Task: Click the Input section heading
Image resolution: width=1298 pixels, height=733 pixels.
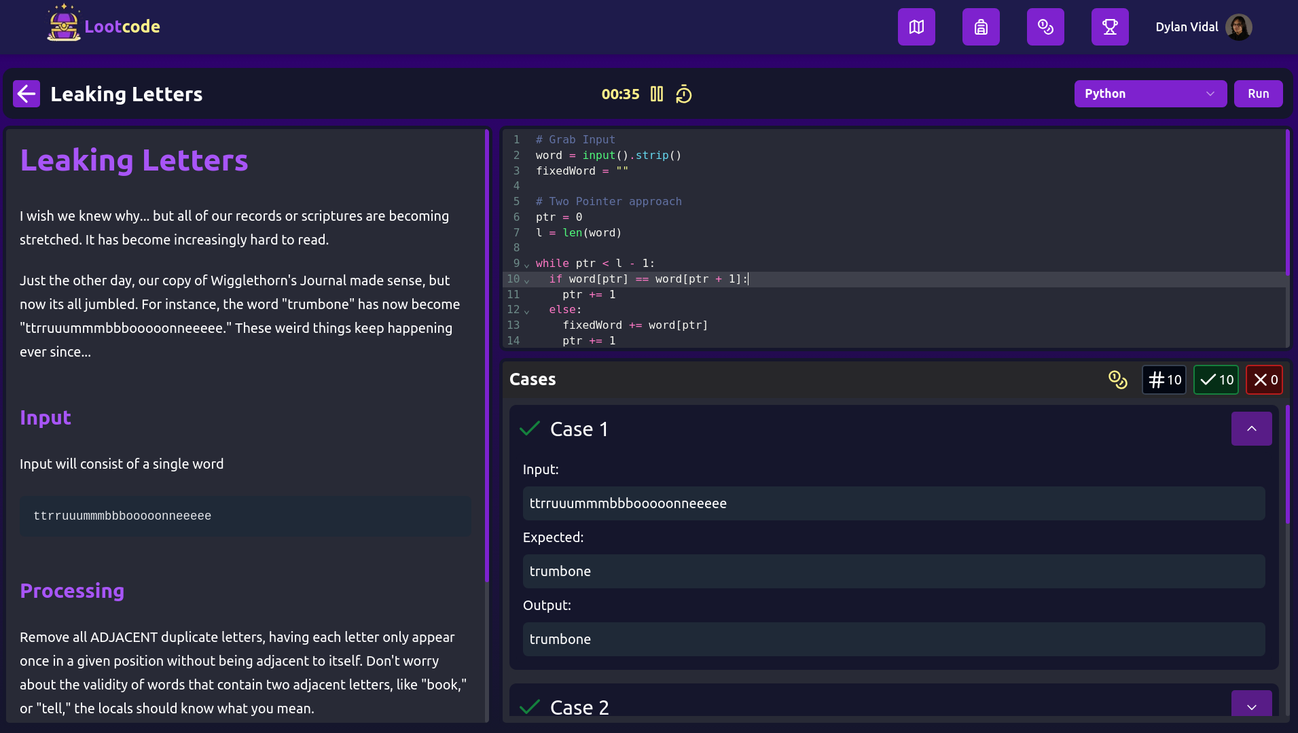Action: coord(46,417)
